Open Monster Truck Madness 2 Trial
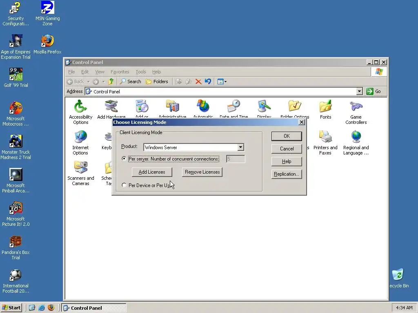This screenshot has width=418, height=313. pyautogui.click(x=16, y=147)
